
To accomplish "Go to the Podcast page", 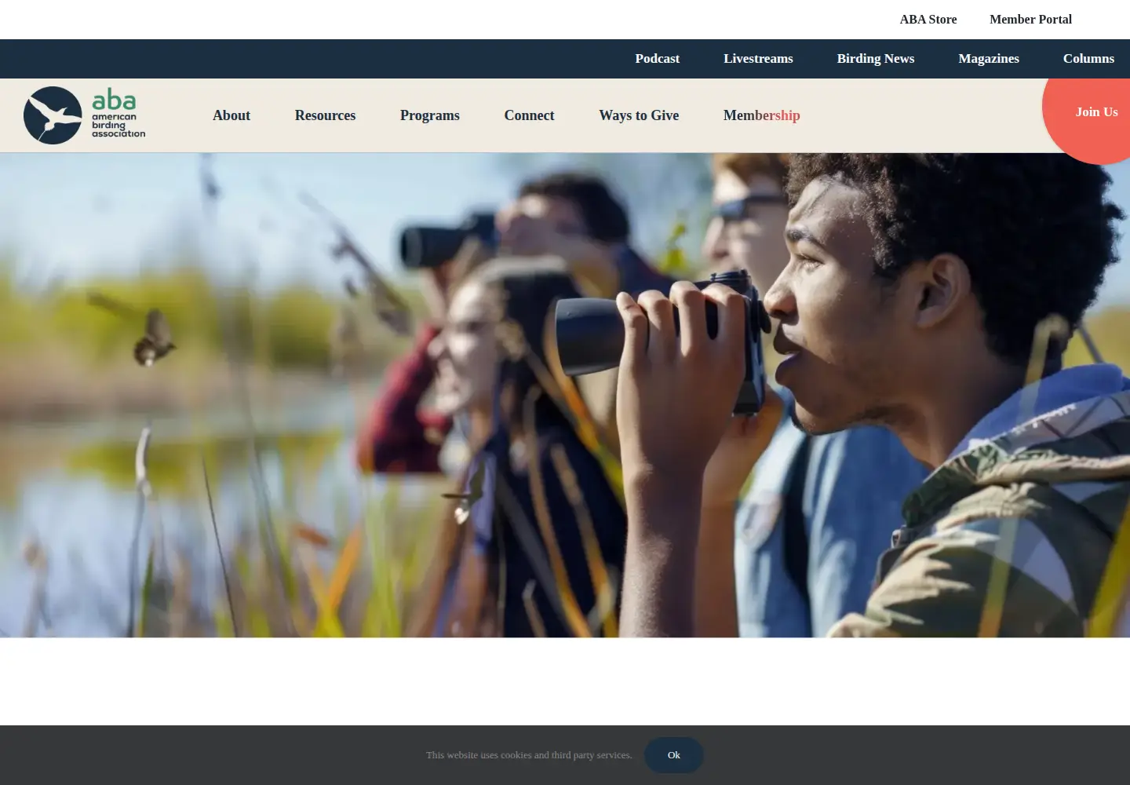I will pos(657,59).
